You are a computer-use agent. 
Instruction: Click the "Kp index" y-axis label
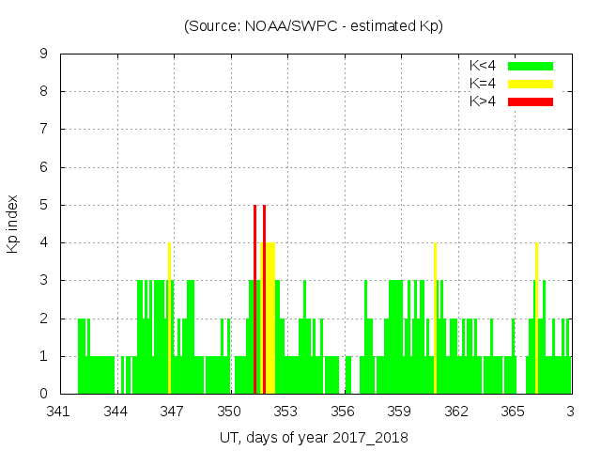click(x=13, y=225)
